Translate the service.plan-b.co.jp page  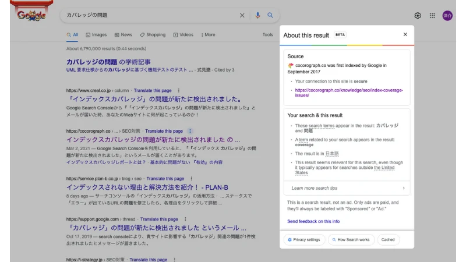click(x=165, y=179)
